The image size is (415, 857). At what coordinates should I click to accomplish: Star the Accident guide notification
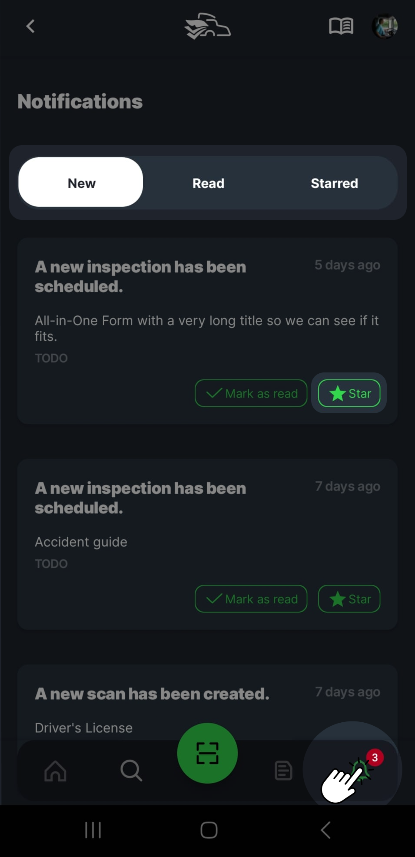(349, 599)
